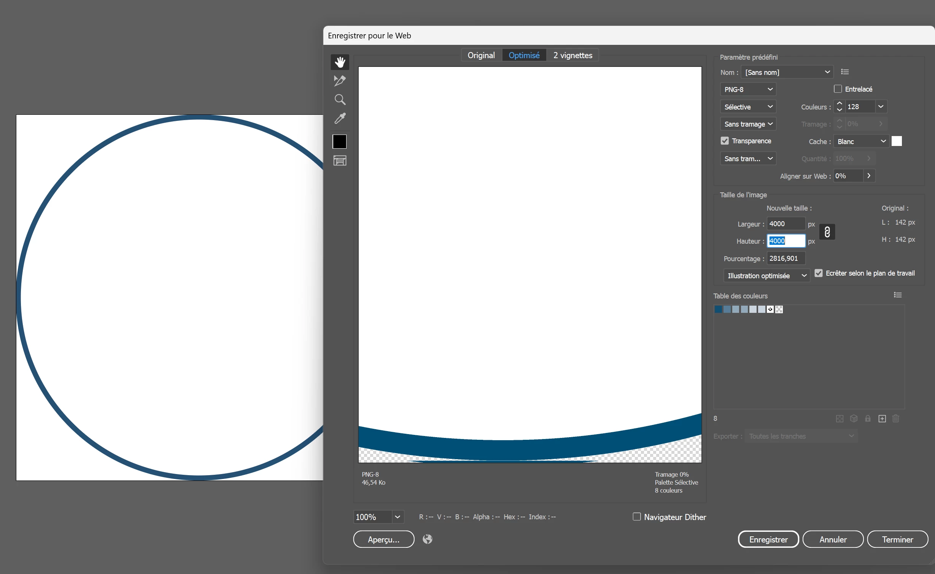
Task: Click the Enregistrer button
Action: pyautogui.click(x=768, y=539)
